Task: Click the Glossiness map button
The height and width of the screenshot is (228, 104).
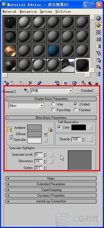Action: click(51, 161)
